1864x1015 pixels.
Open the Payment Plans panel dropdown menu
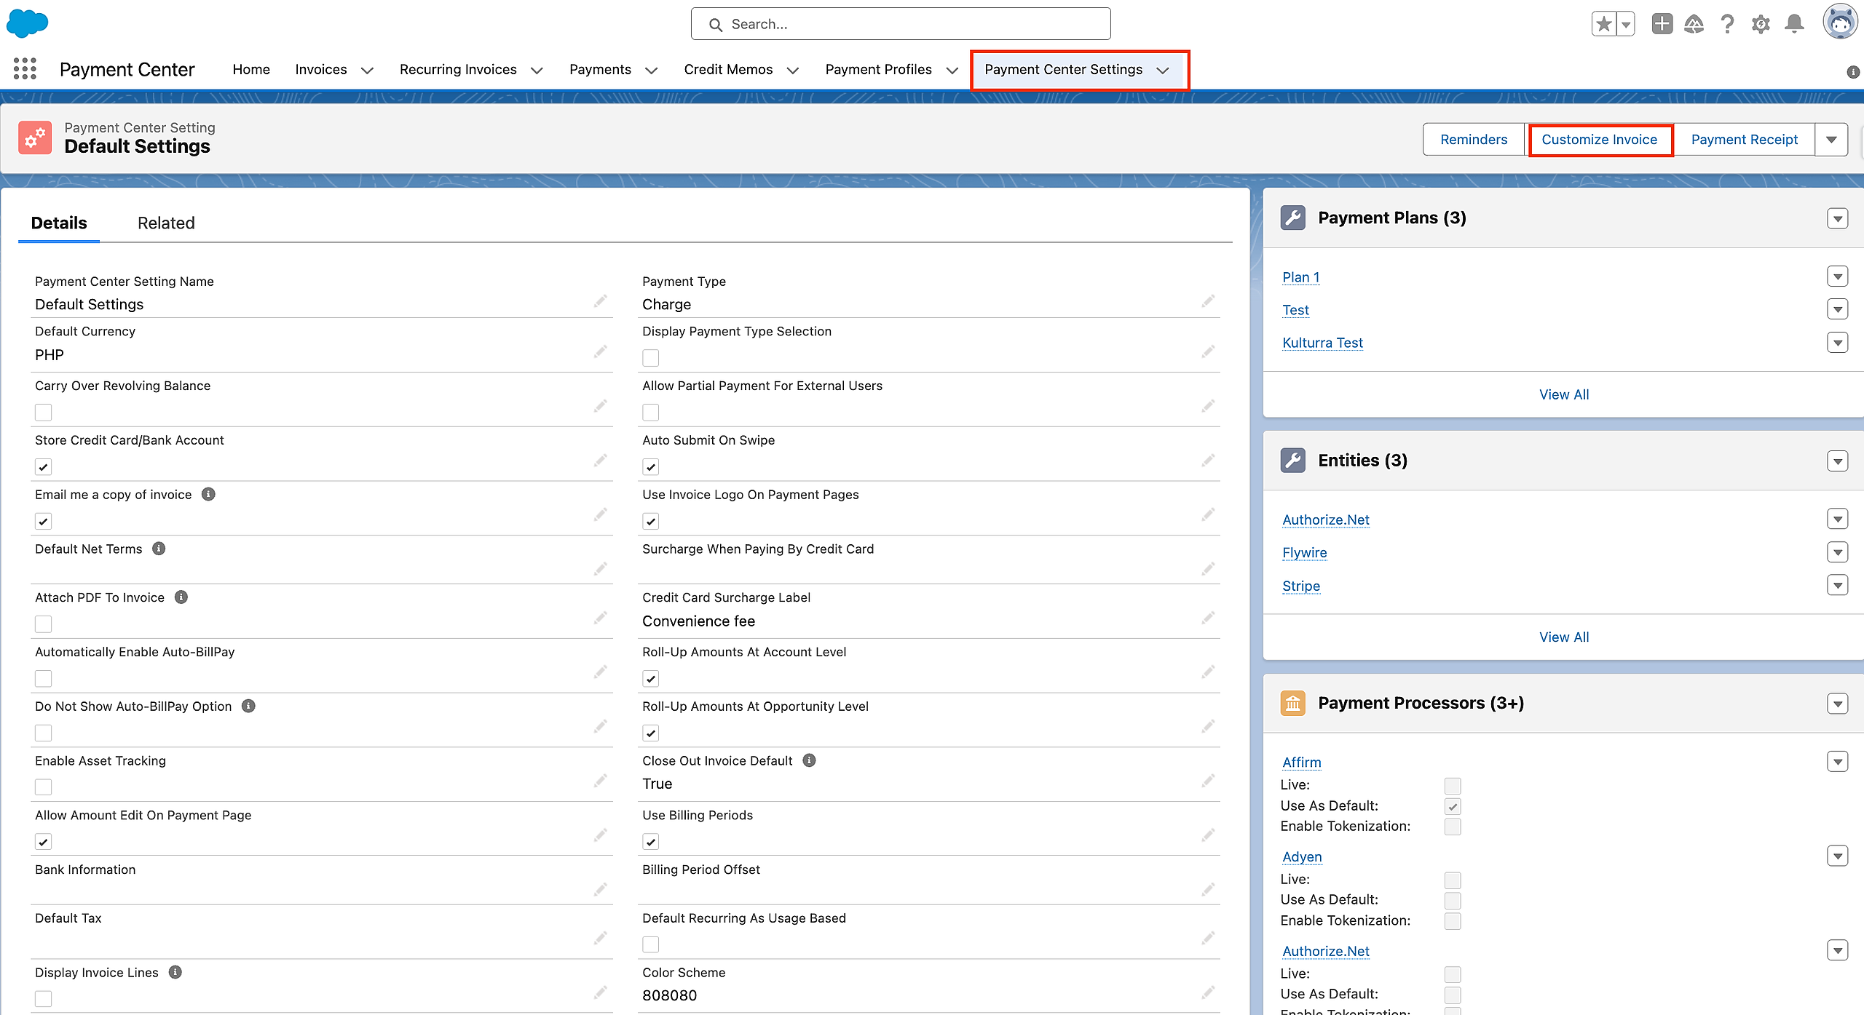pos(1837,218)
